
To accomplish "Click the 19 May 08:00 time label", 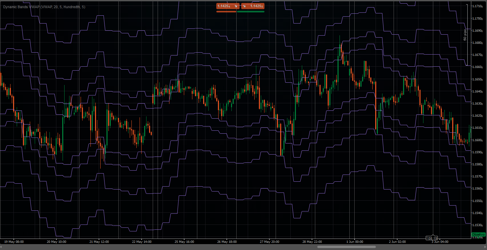I will (x=14, y=242).
